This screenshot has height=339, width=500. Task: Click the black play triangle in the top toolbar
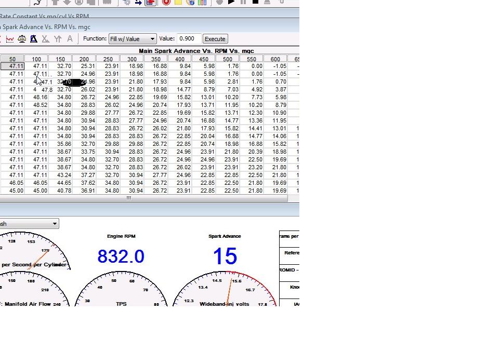(231, 2)
